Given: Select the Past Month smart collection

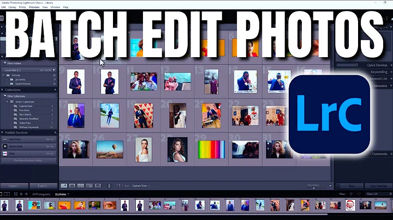Looking at the screenshot, I should coord(25,114).
